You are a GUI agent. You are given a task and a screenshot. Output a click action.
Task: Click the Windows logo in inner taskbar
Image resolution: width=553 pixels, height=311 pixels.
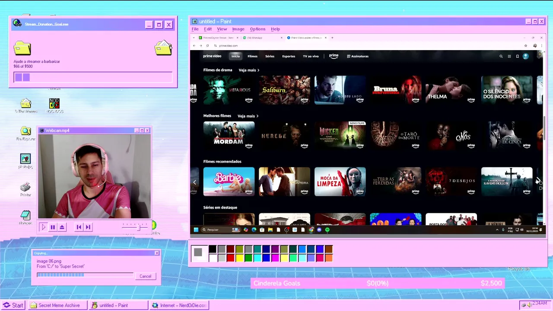tap(196, 230)
